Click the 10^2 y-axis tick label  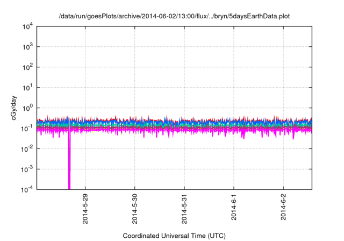pyautogui.click(x=28, y=67)
